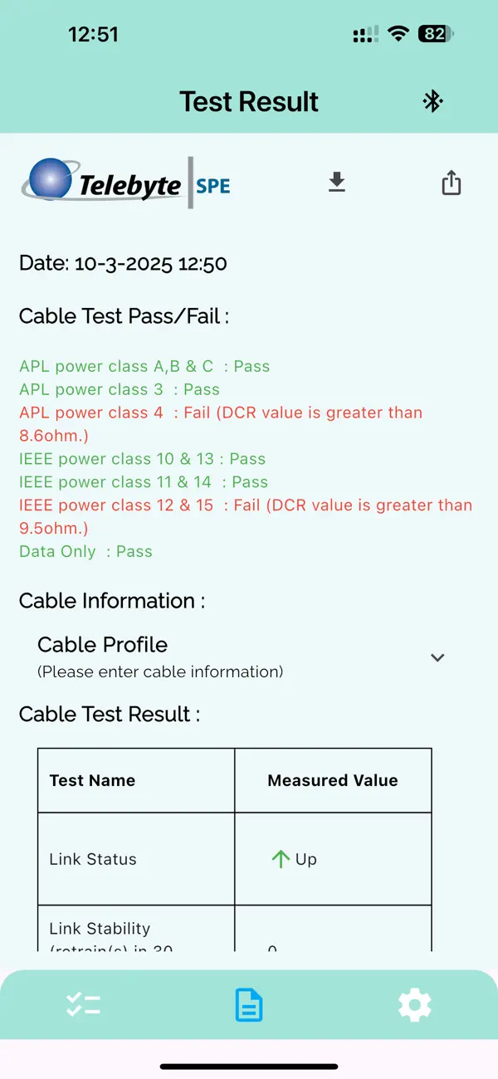Tap the Data Only pass result

pyautogui.click(x=85, y=551)
